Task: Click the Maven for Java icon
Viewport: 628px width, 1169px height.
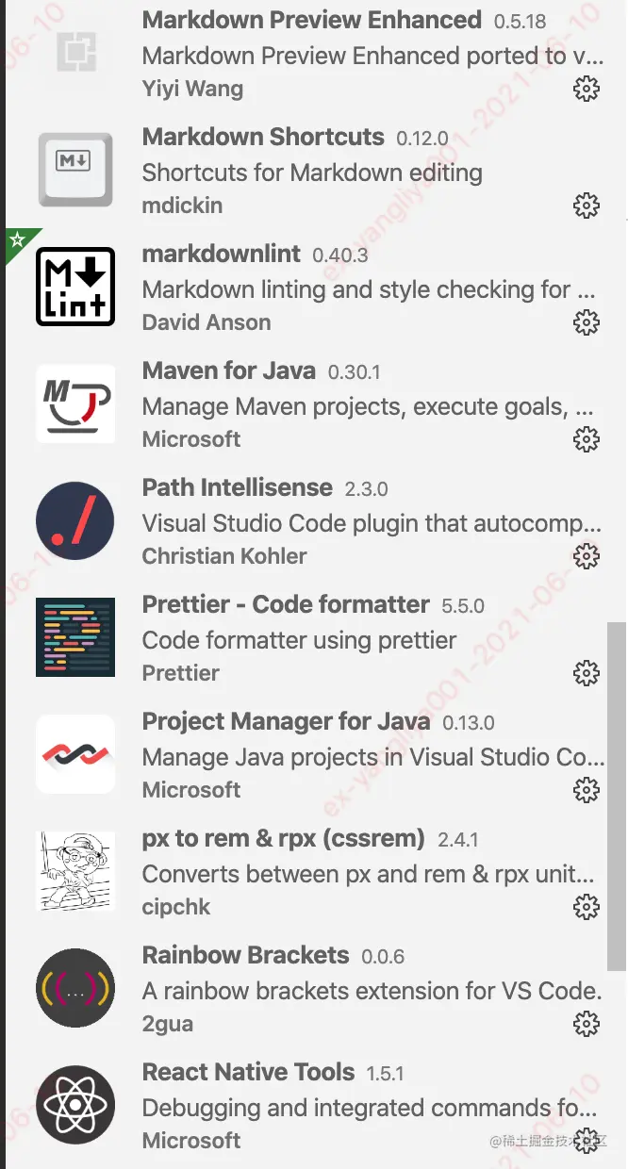Action: [x=75, y=403]
